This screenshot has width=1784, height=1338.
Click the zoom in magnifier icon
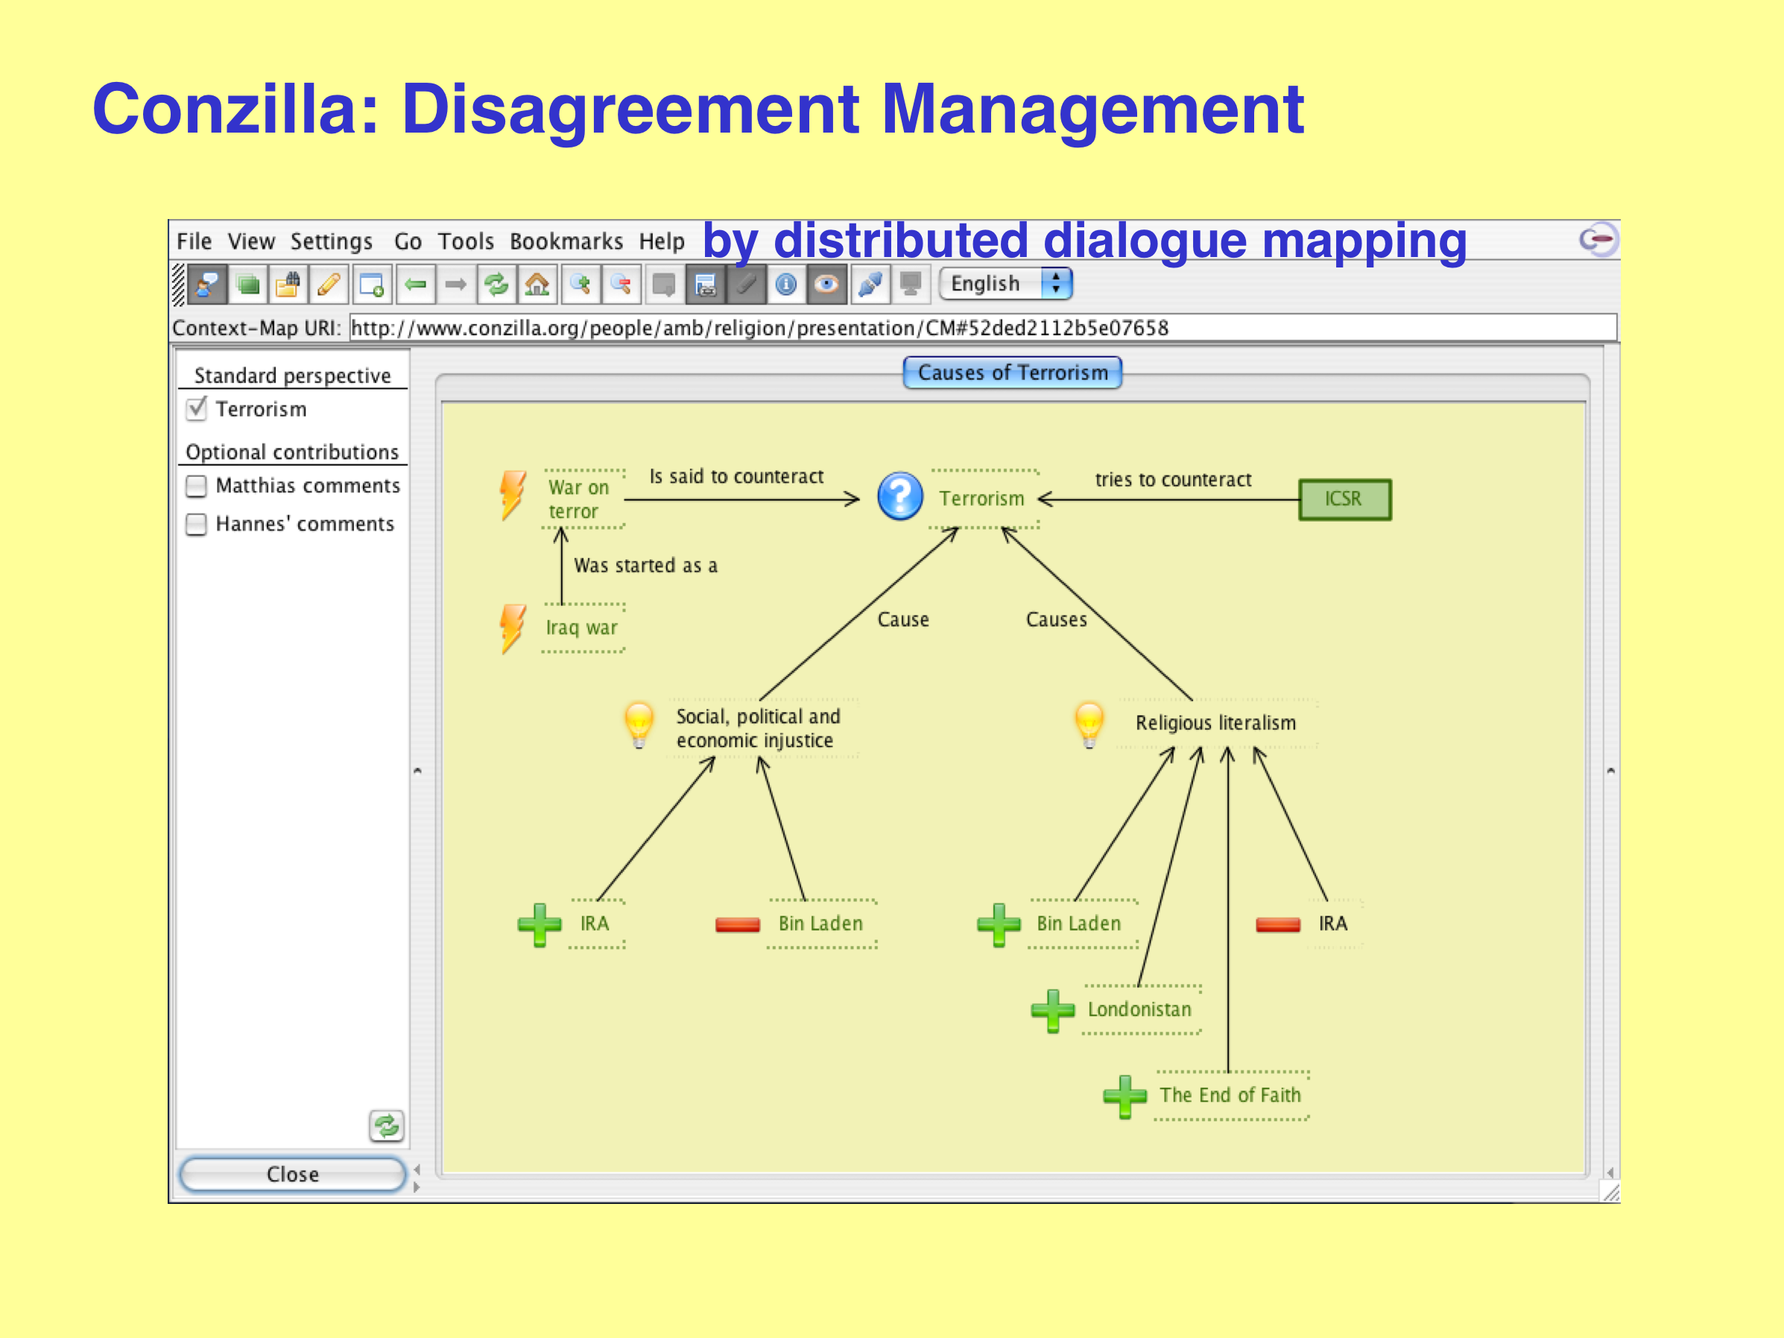580,284
